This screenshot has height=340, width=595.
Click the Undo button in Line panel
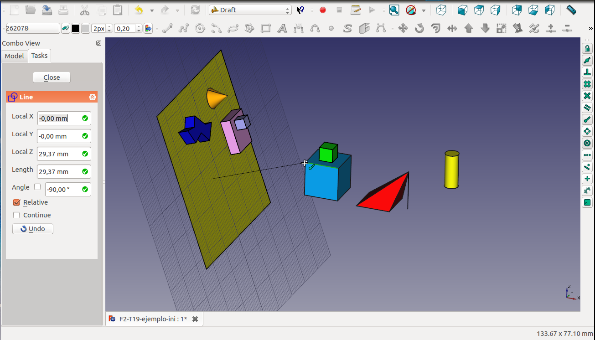tap(33, 229)
